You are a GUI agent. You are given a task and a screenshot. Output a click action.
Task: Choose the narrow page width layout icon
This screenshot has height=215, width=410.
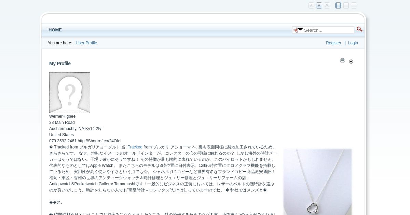[338, 5]
